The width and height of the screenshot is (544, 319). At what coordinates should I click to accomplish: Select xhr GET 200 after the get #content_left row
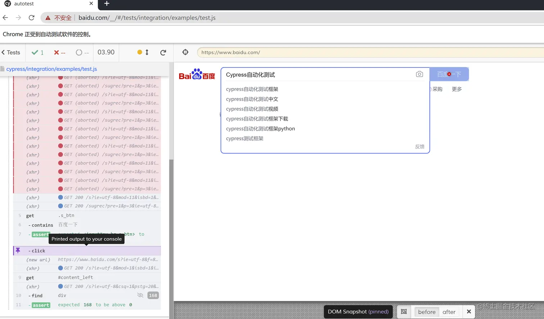[87, 286]
